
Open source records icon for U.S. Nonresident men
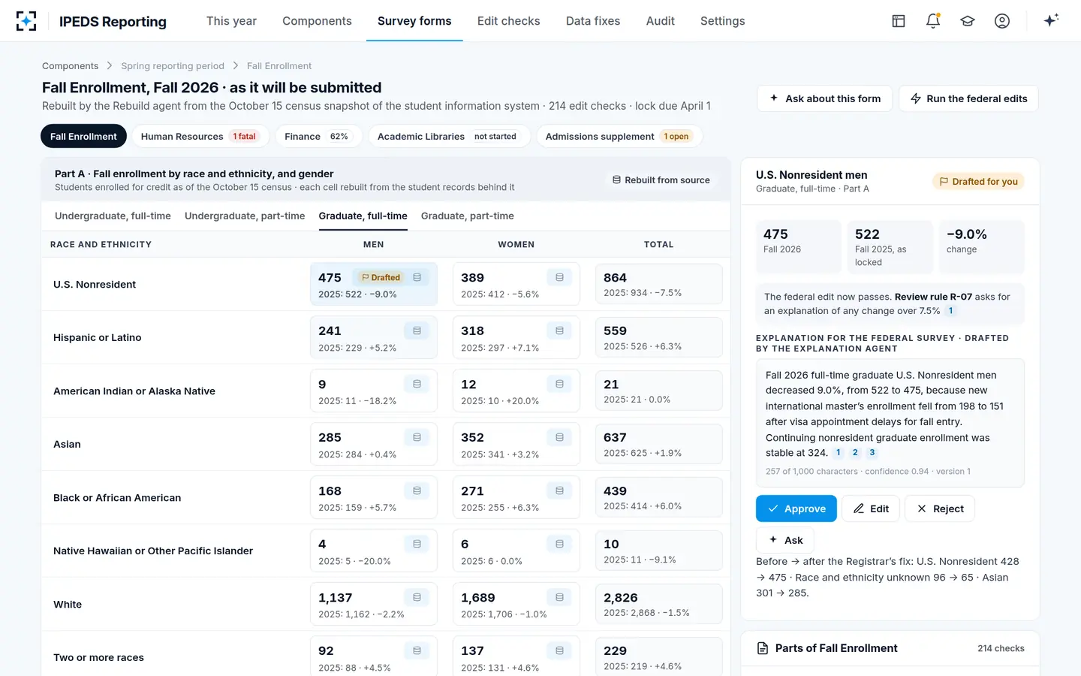(x=417, y=277)
